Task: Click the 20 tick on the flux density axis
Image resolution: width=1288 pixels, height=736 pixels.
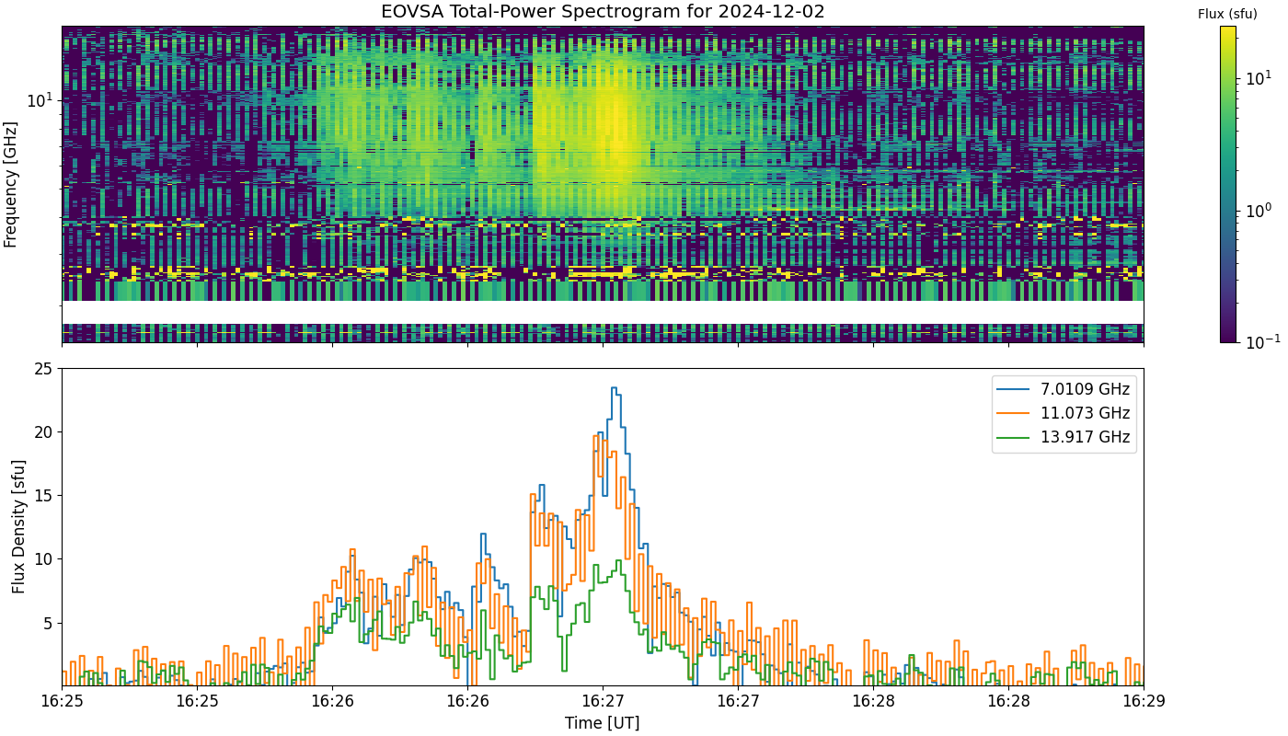Action: click(x=45, y=432)
